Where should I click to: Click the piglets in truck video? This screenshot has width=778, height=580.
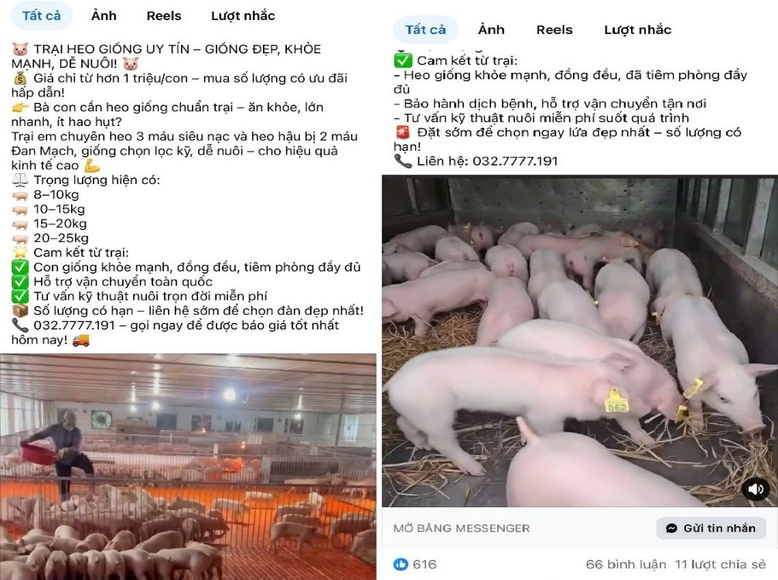(579, 341)
